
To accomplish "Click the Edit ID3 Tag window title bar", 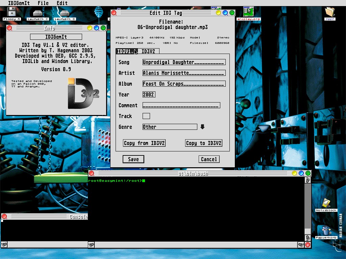I will pyautogui.click(x=166, y=13).
